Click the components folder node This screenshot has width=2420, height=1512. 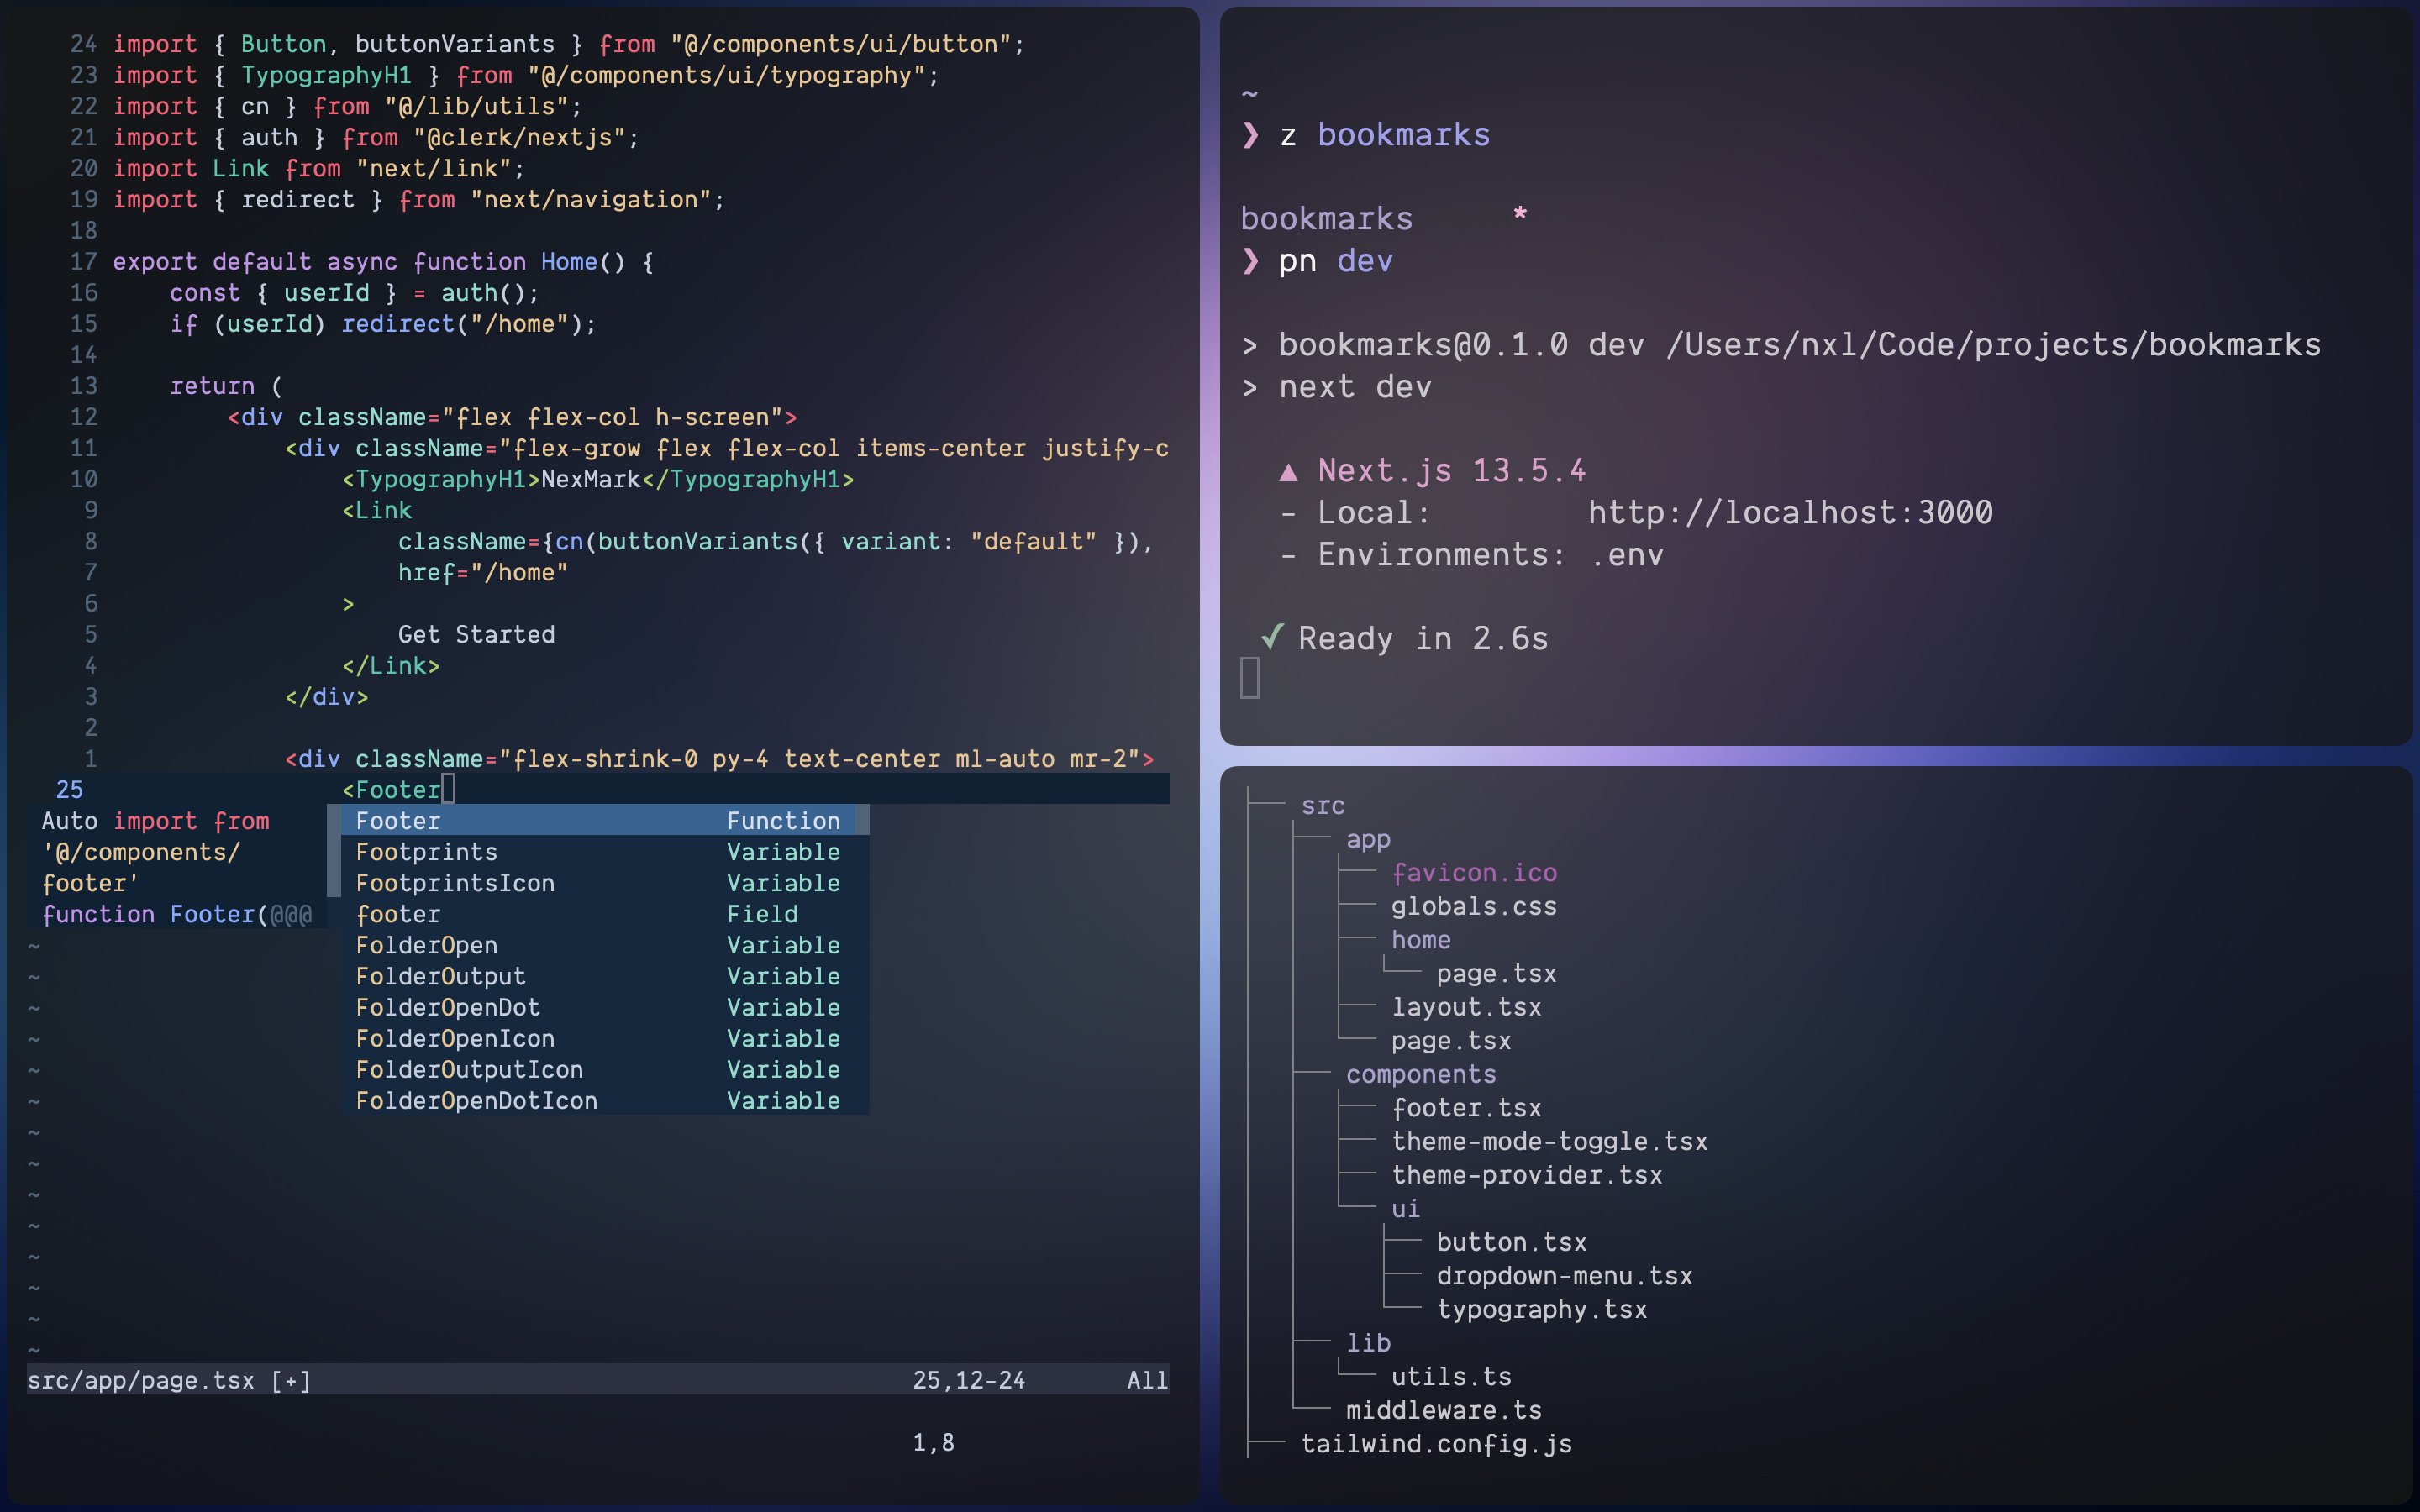coord(1420,1074)
